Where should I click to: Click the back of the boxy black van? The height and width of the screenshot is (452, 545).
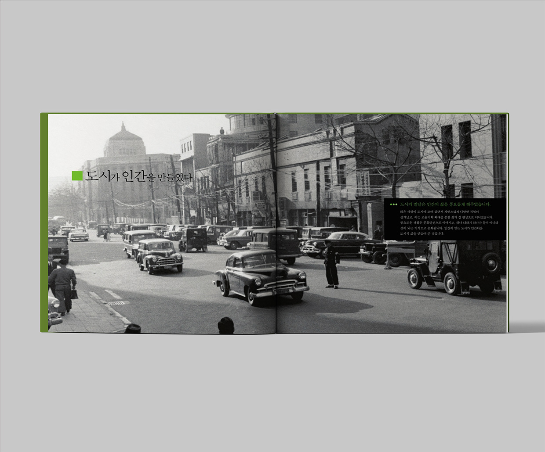[x=193, y=240]
